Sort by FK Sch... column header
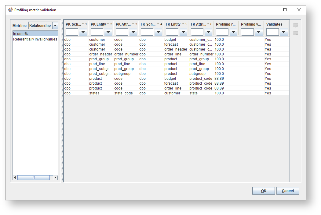 coord(151,24)
